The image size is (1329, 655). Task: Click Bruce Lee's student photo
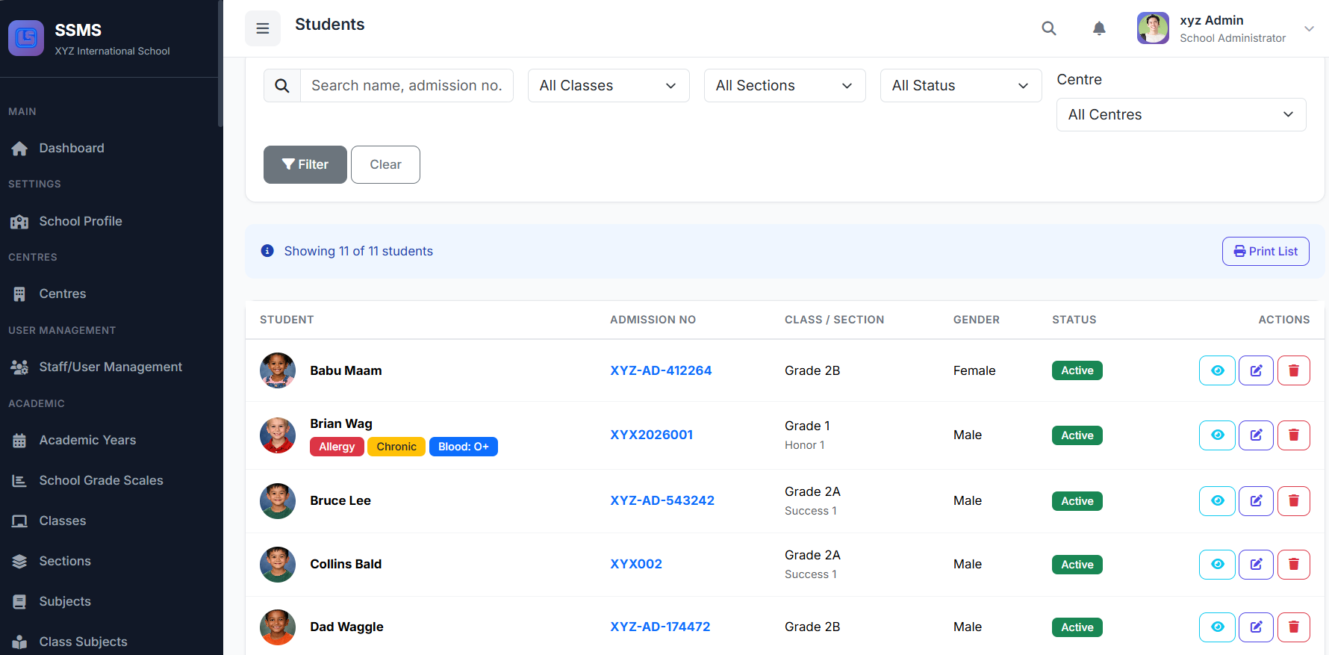tap(278, 501)
